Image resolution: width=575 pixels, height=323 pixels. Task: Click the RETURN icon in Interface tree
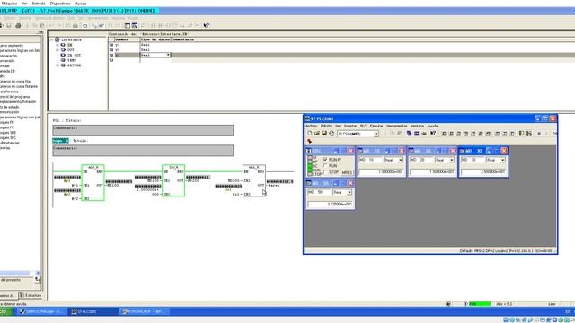pyautogui.click(x=63, y=65)
